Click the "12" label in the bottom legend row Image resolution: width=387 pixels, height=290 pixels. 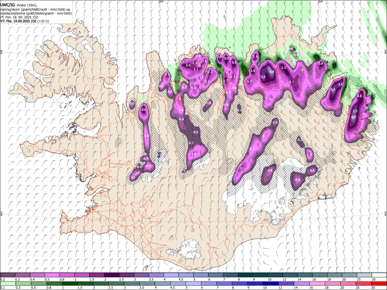point(280,288)
